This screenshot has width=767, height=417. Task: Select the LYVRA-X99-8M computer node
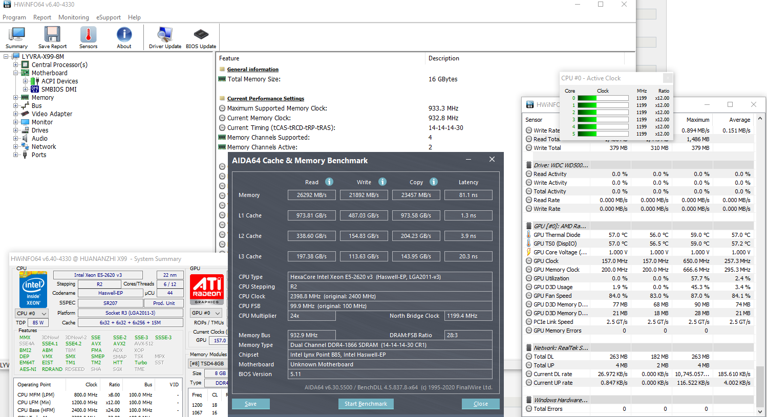(x=43, y=57)
